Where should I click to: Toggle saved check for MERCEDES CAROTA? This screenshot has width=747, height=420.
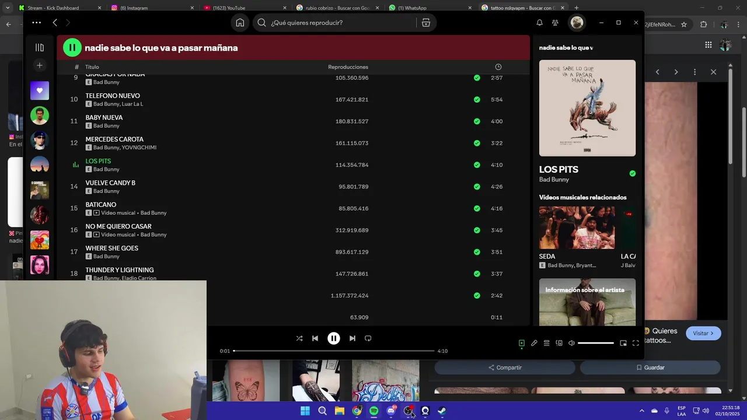tap(477, 143)
